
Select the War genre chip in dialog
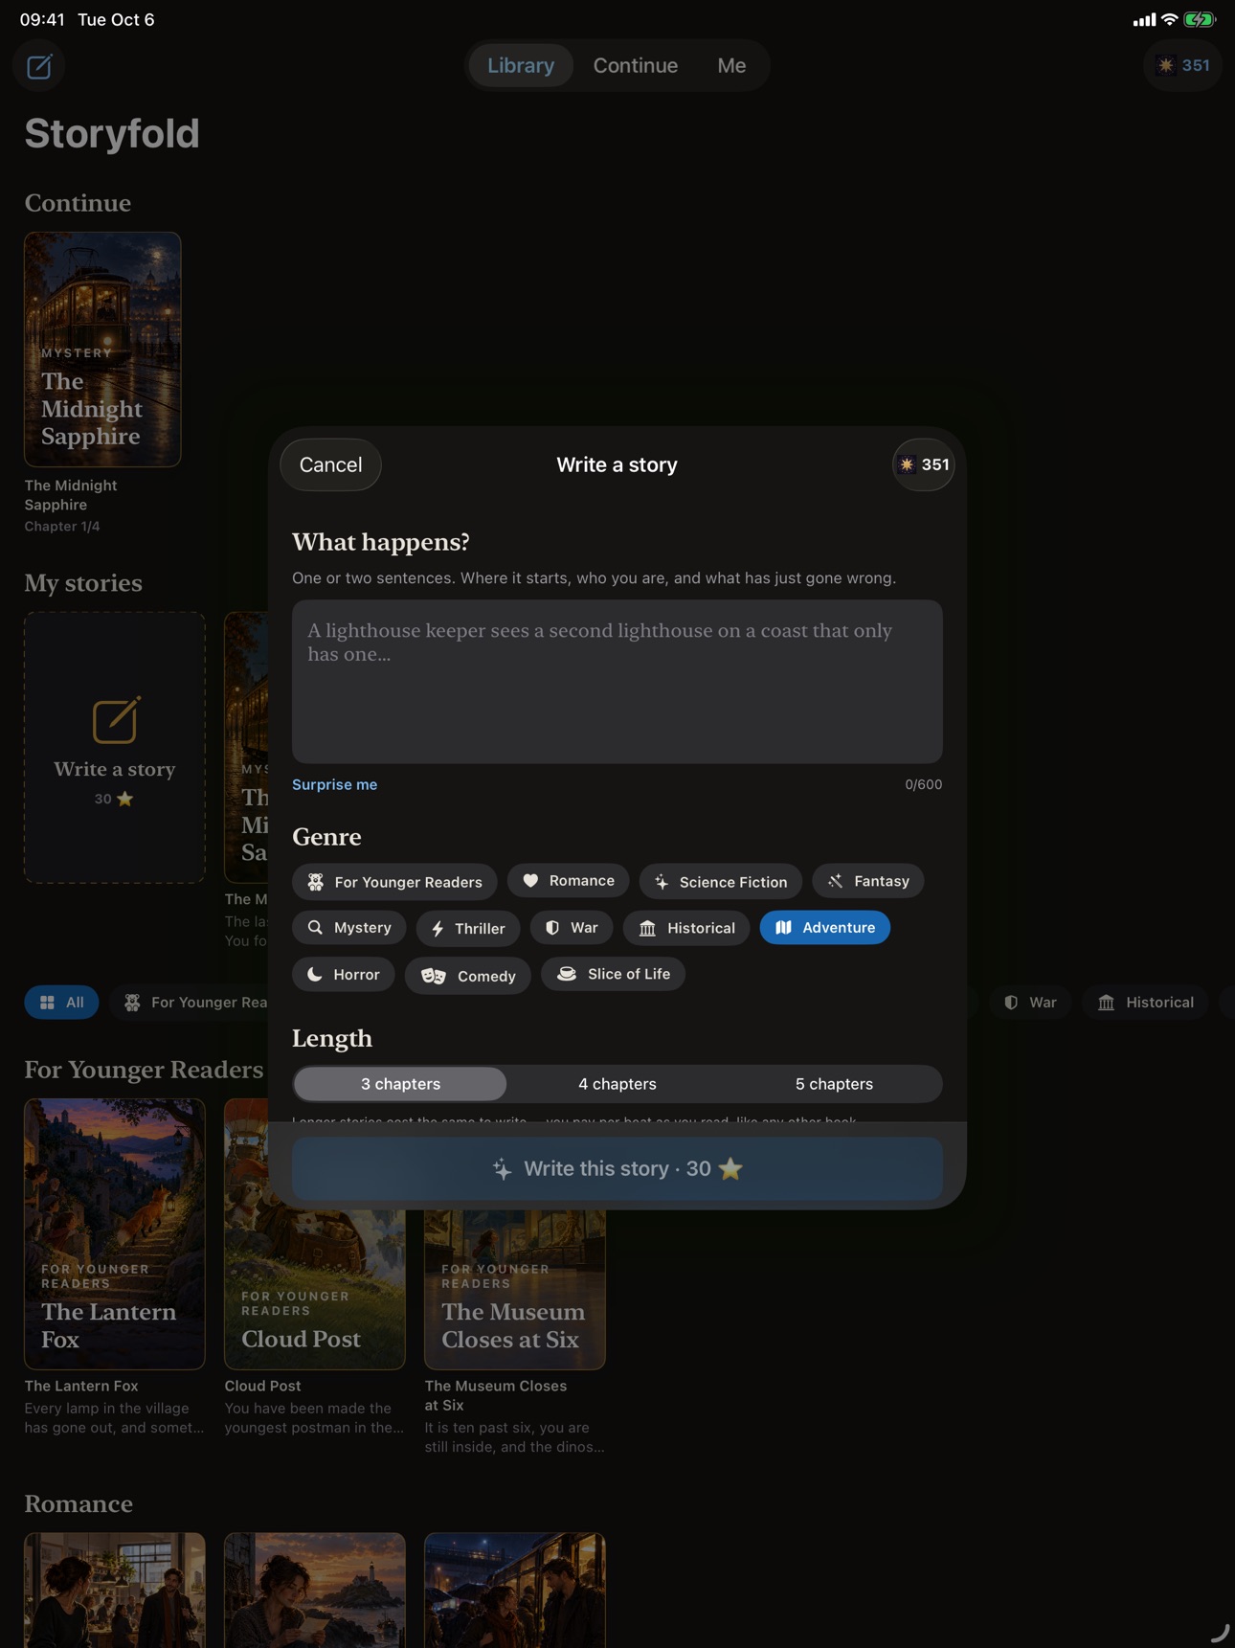[572, 927]
